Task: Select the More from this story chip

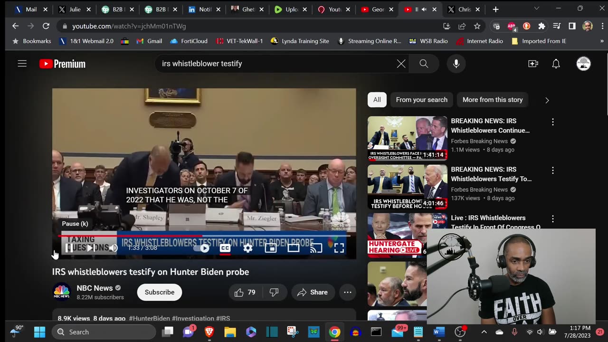Action: pyautogui.click(x=493, y=100)
